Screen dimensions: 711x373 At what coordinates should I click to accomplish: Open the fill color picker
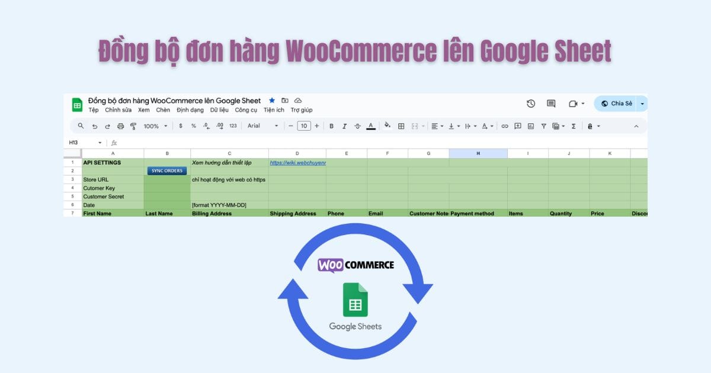pyautogui.click(x=387, y=126)
